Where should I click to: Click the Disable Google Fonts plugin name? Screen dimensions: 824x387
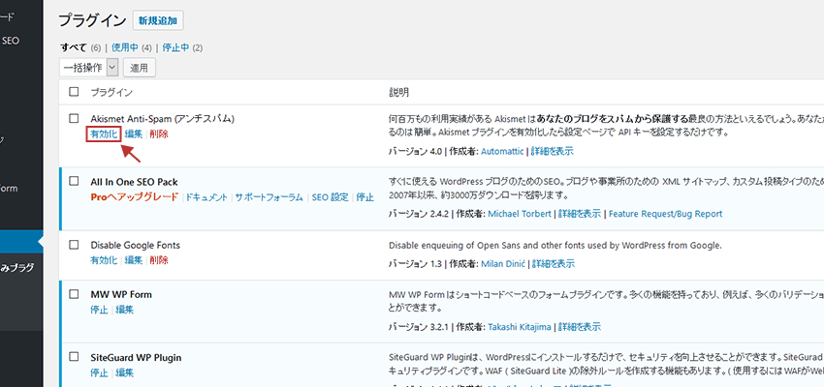point(135,245)
